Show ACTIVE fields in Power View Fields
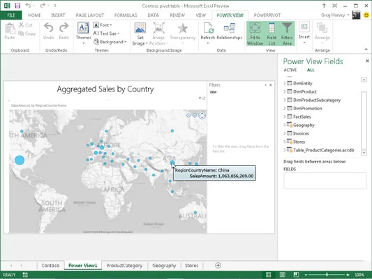Screen dimensions: 372x279 290,70
